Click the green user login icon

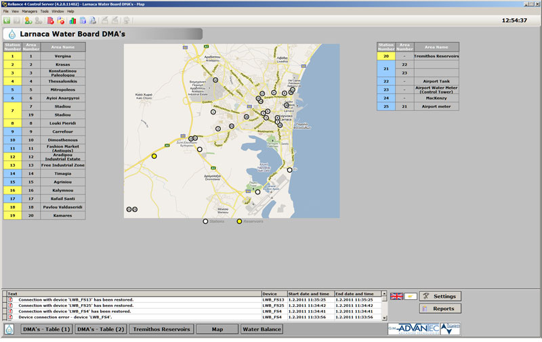[x=28, y=20]
